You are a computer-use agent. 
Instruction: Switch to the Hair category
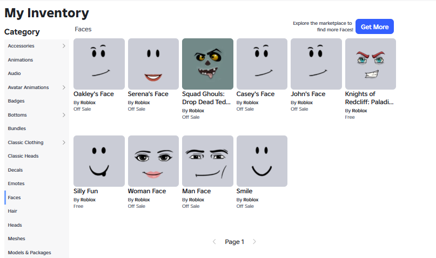(x=12, y=211)
